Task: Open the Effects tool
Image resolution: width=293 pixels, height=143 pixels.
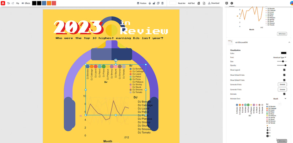Action: coord(26,3)
